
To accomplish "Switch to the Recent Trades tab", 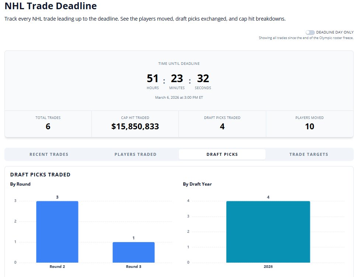I will 49,154.
